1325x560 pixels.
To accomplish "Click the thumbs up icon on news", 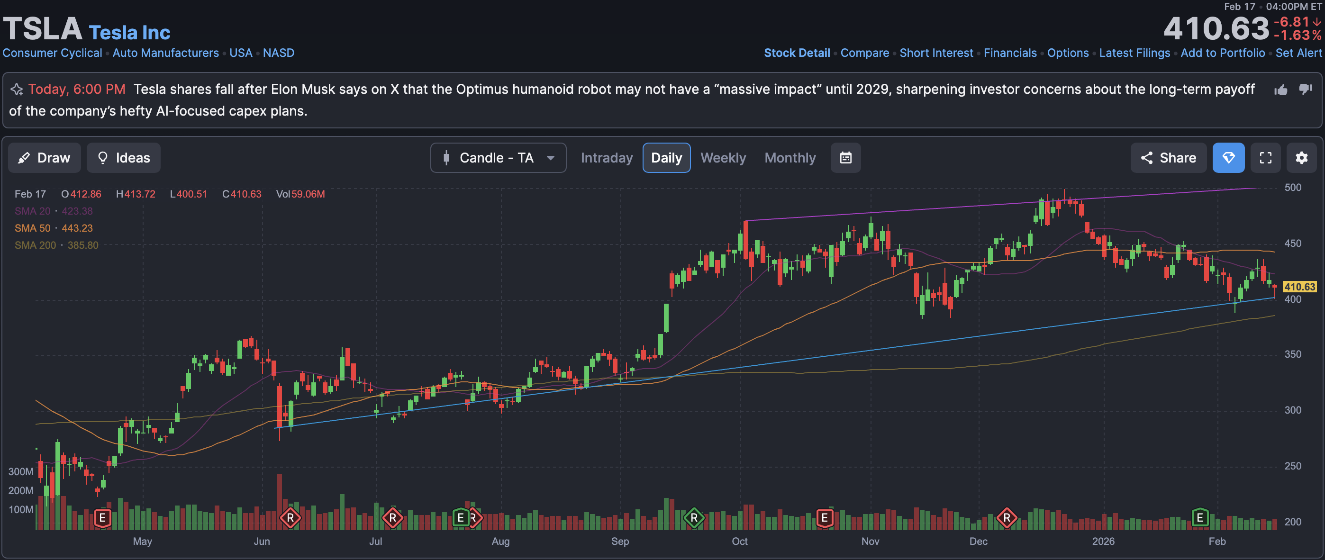I will pyautogui.click(x=1281, y=90).
